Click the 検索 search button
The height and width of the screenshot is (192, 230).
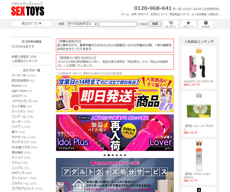(155, 24)
